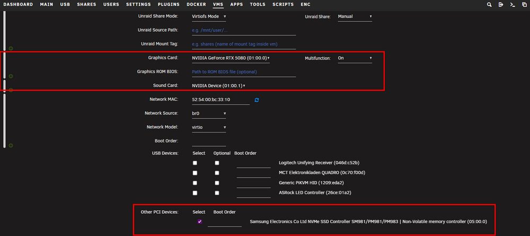Click the logout icon in top bar
The image size is (530, 236).
coord(501,5)
